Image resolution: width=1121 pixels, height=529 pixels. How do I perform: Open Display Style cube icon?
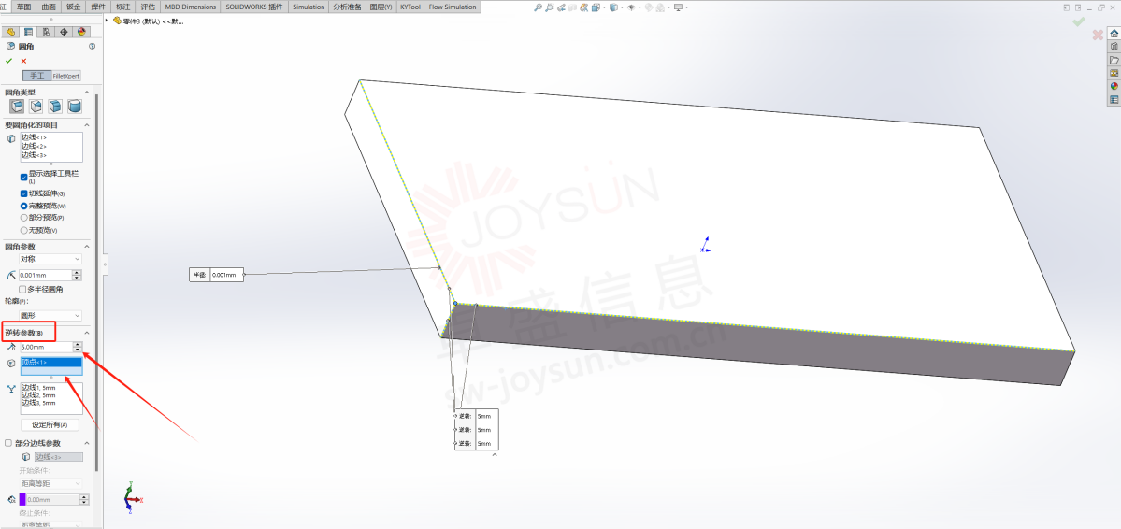click(x=613, y=7)
